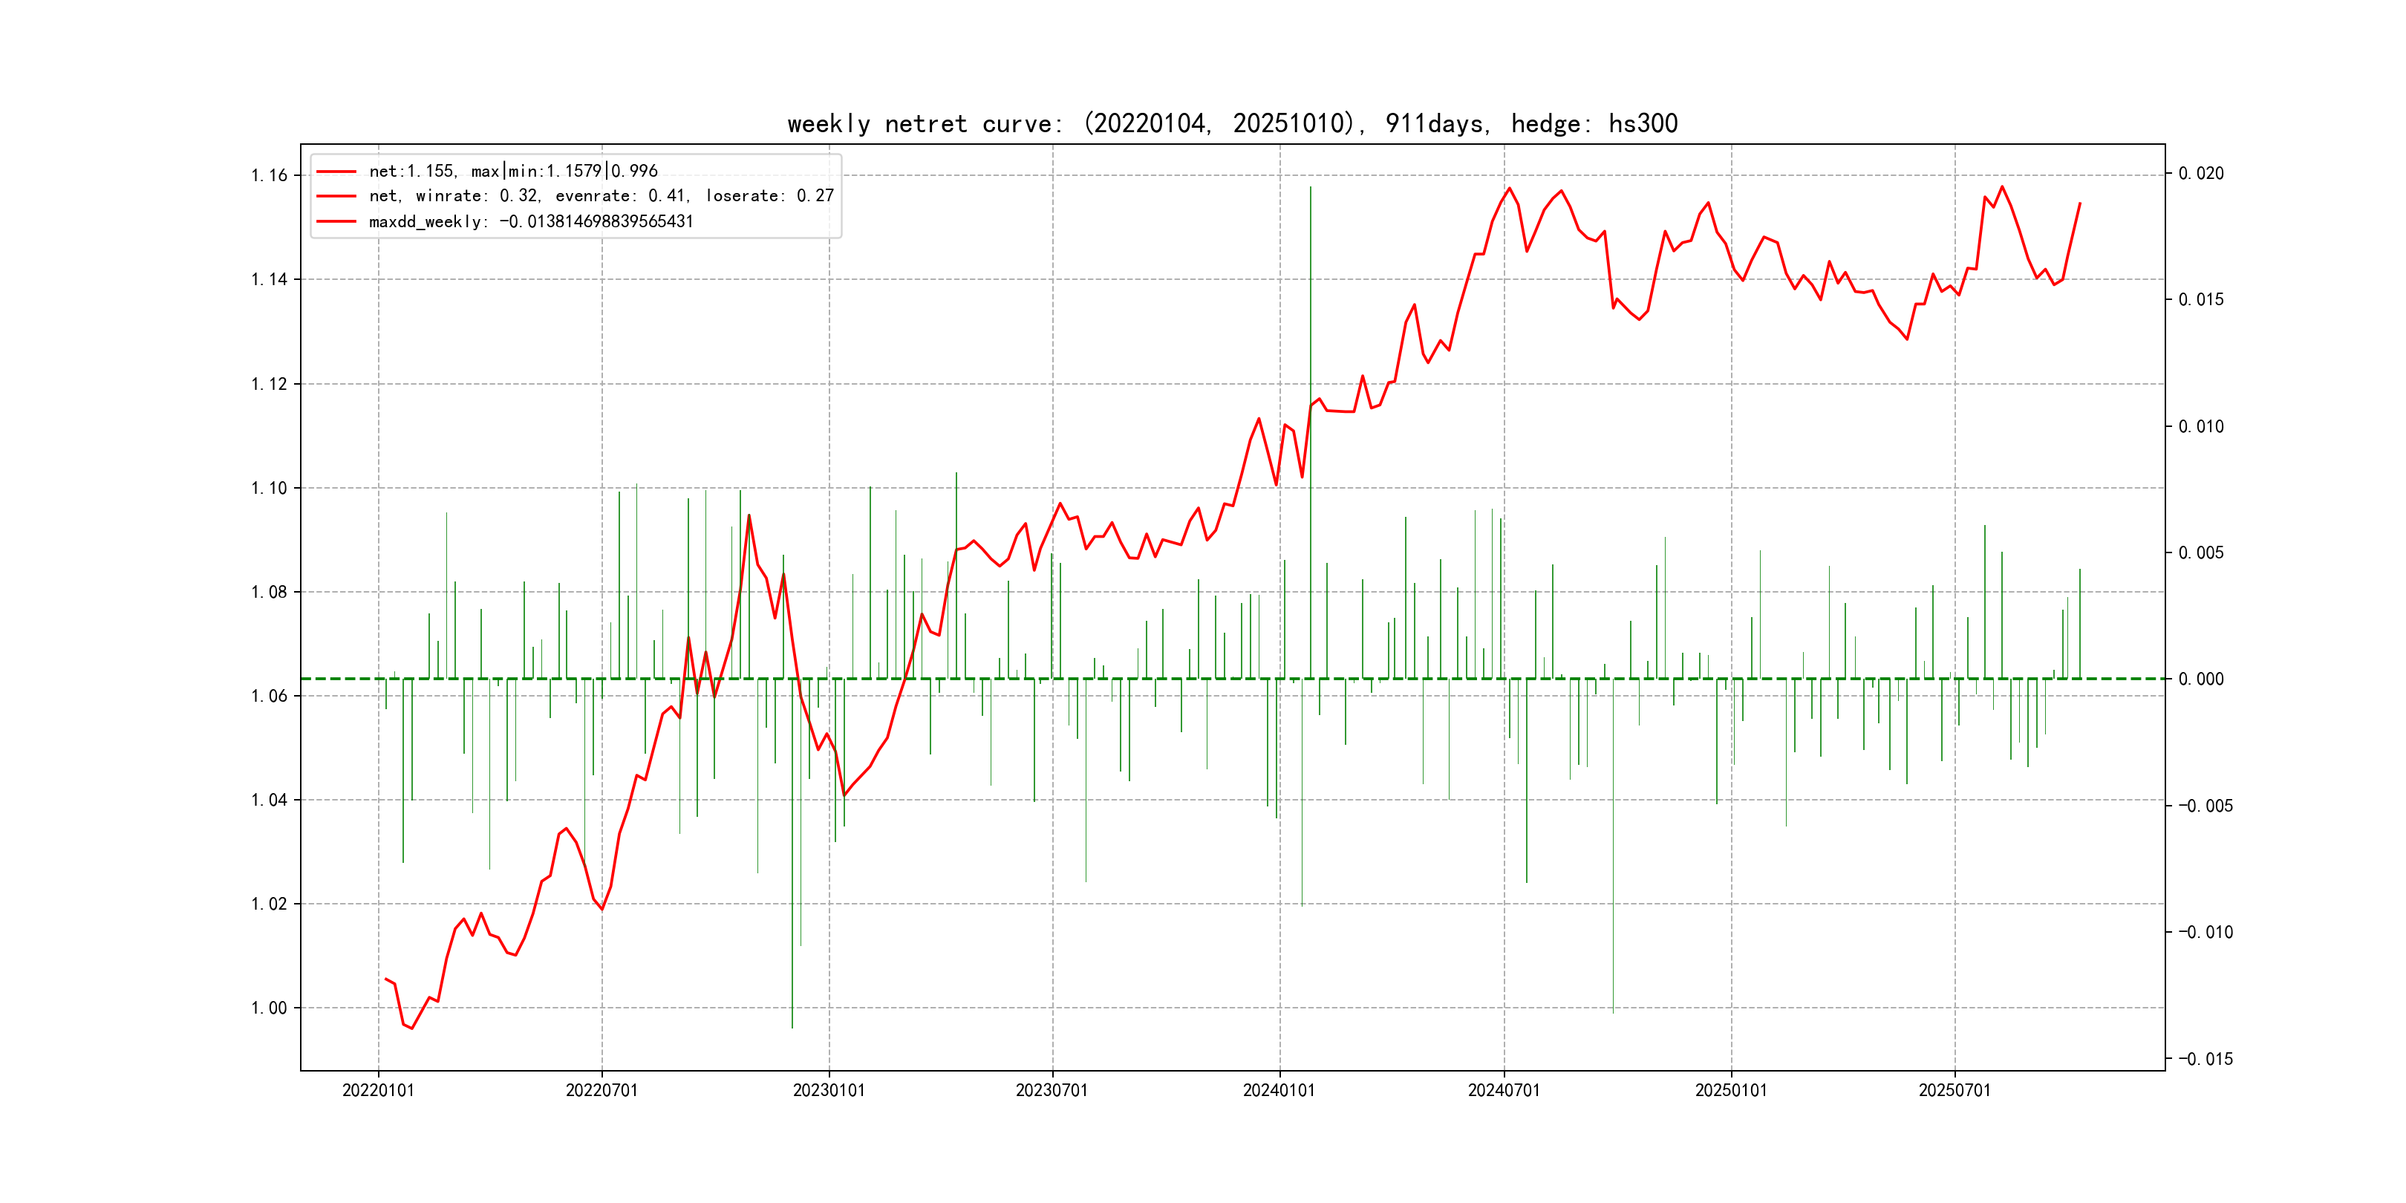Click the 20230101 x-axis tick label
The height and width of the screenshot is (1203, 2406).
click(829, 1090)
